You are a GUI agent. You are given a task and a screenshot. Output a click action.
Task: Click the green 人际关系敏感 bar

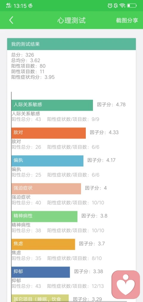[52, 105]
